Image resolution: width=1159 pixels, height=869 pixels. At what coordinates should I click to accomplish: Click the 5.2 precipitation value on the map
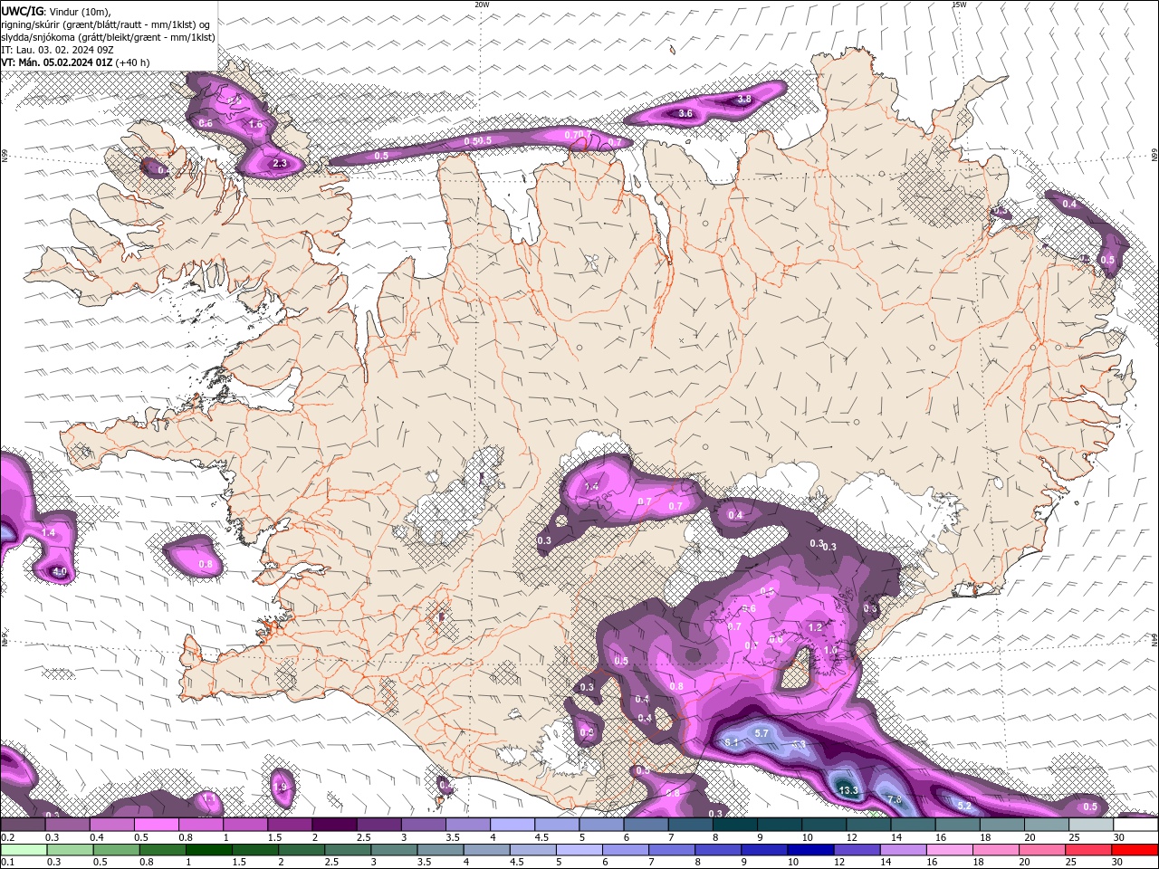(x=964, y=806)
